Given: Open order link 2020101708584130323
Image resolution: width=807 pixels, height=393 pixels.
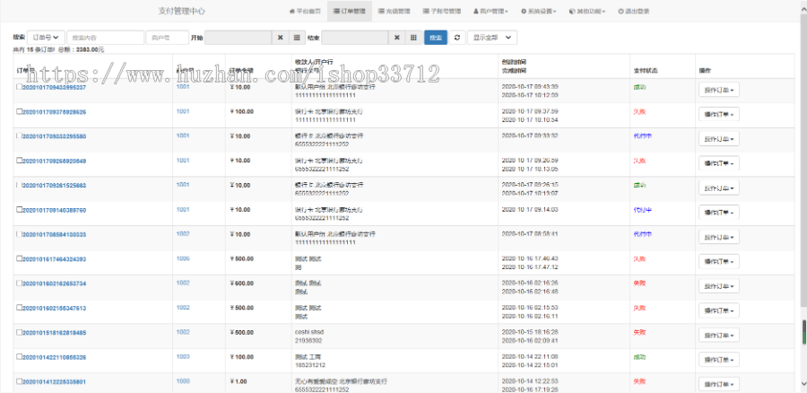Looking at the screenshot, I should click(54, 234).
